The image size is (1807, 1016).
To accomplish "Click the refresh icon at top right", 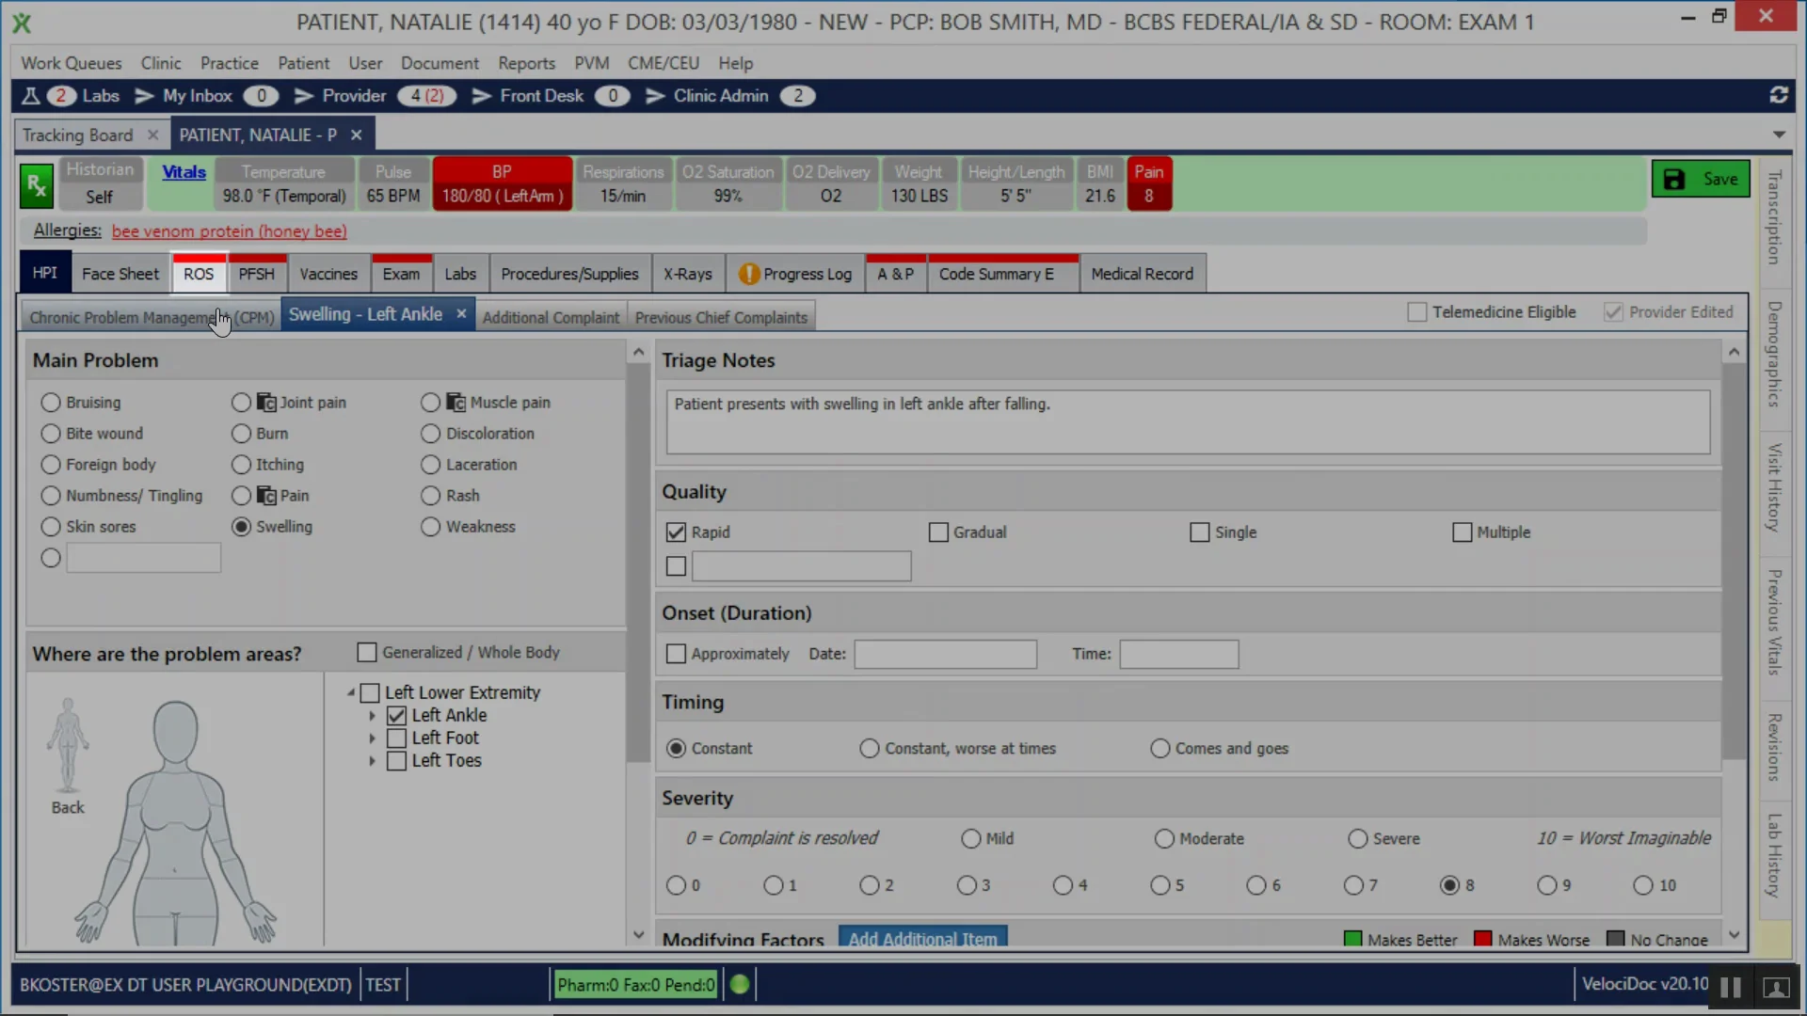I will [x=1779, y=95].
